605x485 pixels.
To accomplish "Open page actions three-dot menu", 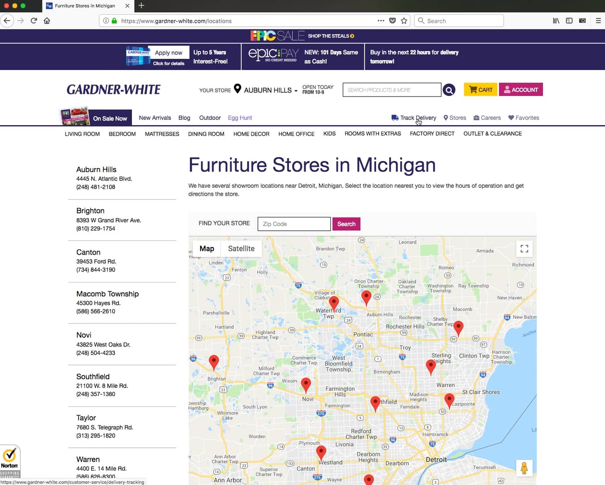I will point(381,21).
